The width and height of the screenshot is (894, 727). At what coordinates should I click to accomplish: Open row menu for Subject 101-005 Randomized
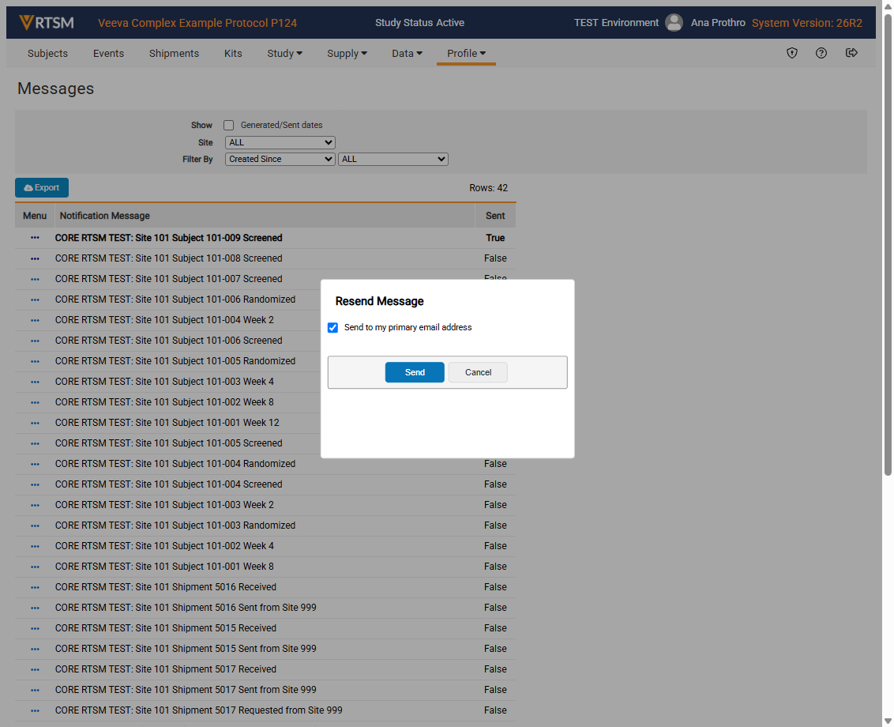coord(35,361)
